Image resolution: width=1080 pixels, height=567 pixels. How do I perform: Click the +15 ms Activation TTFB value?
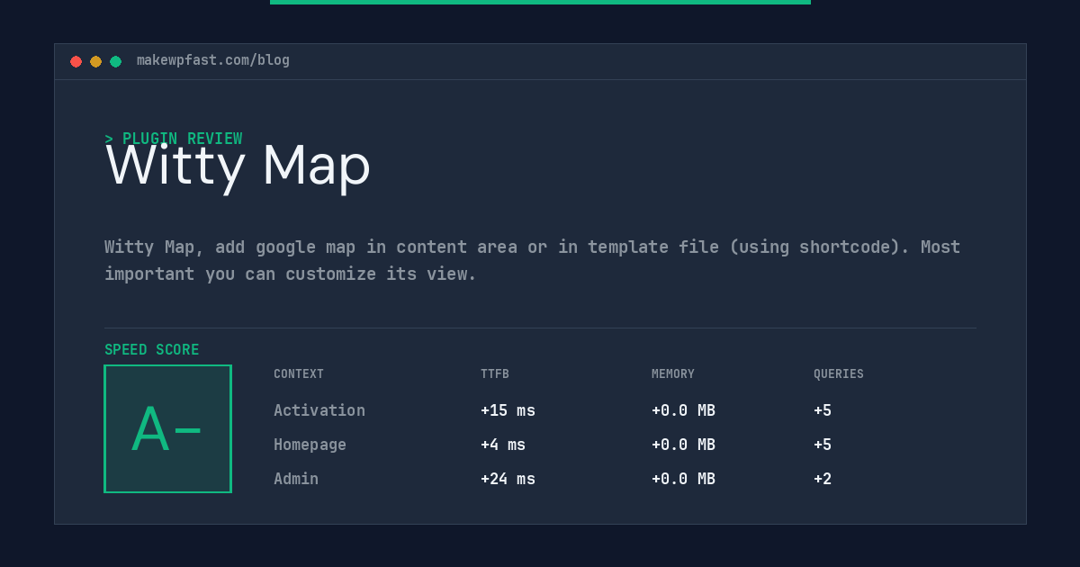coord(508,410)
